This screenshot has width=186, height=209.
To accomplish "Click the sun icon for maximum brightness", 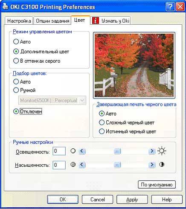I will pyautogui.click(x=162, y=151).
